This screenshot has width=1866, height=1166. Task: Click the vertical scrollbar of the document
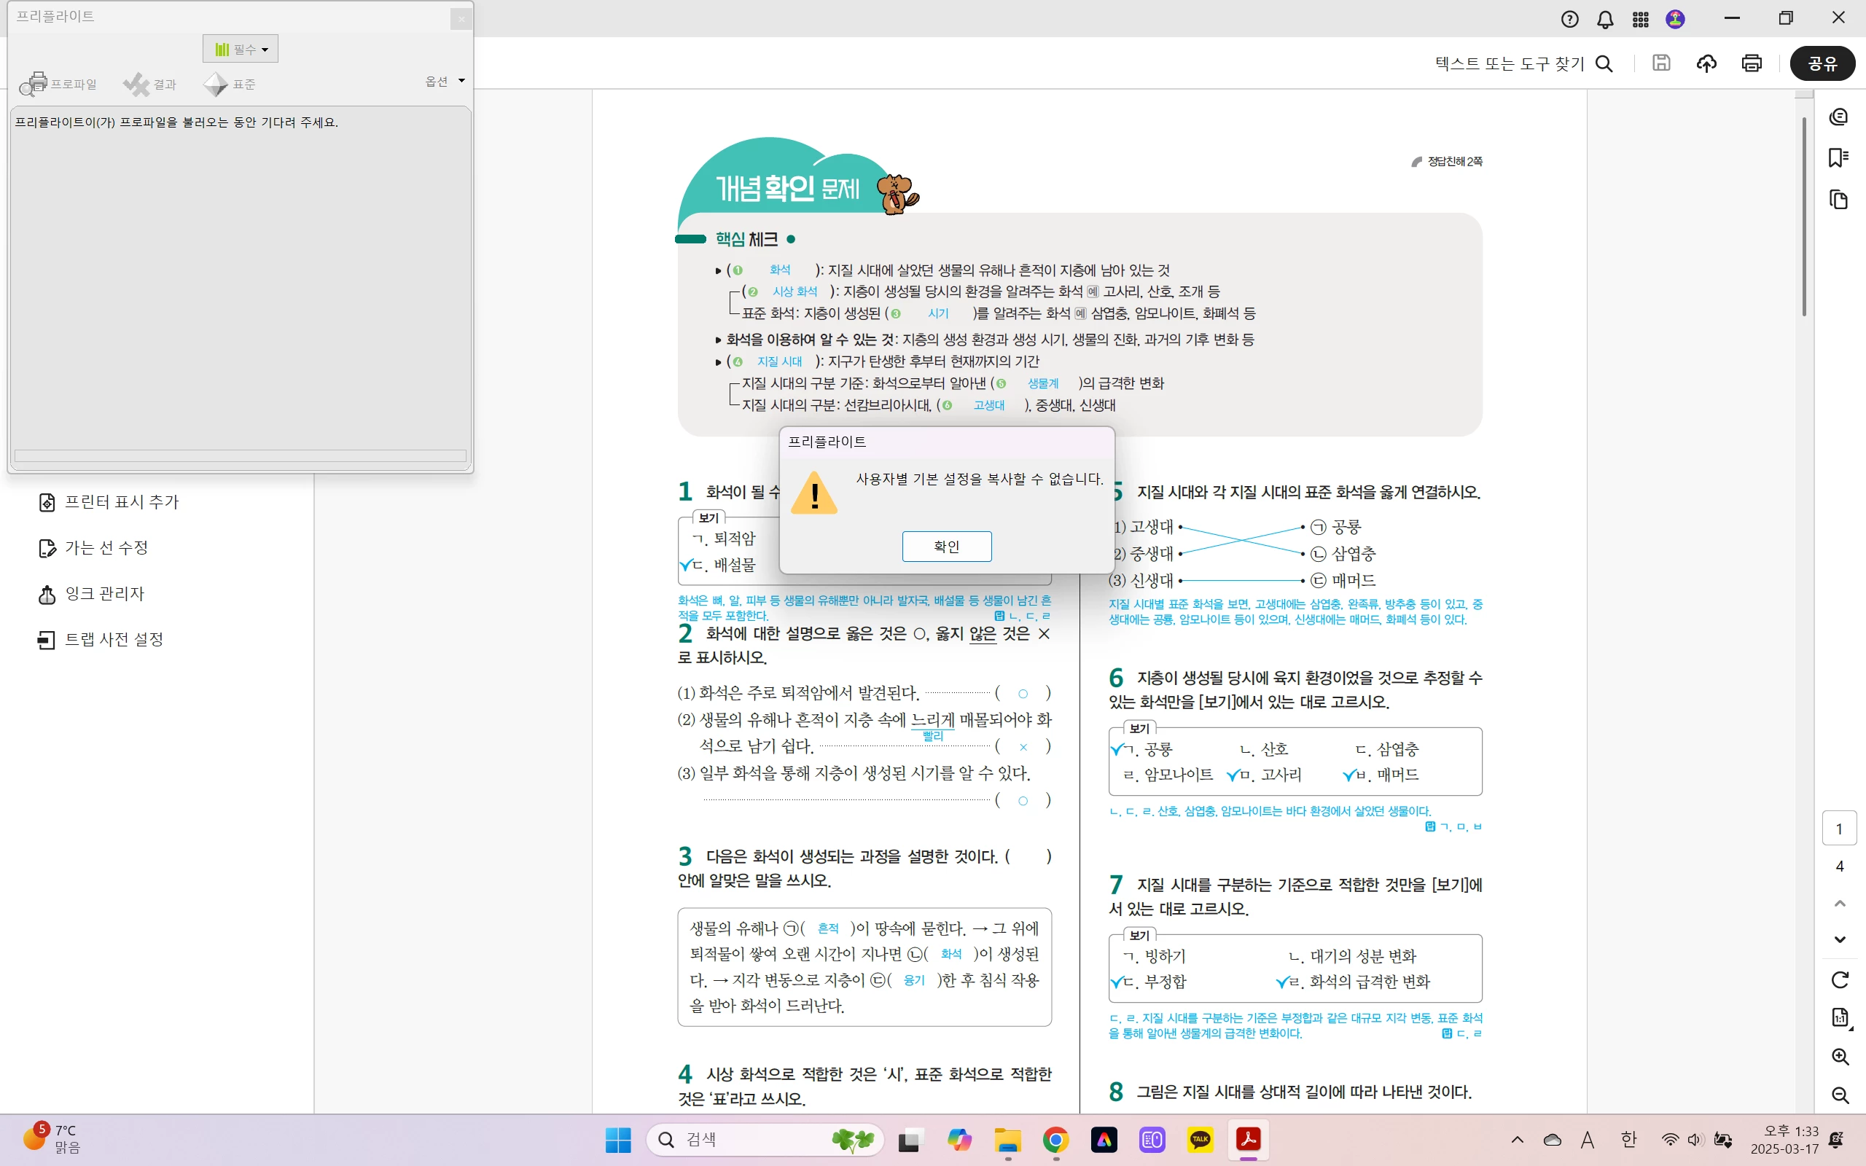pyautogui.click(x=1804, y=216)
